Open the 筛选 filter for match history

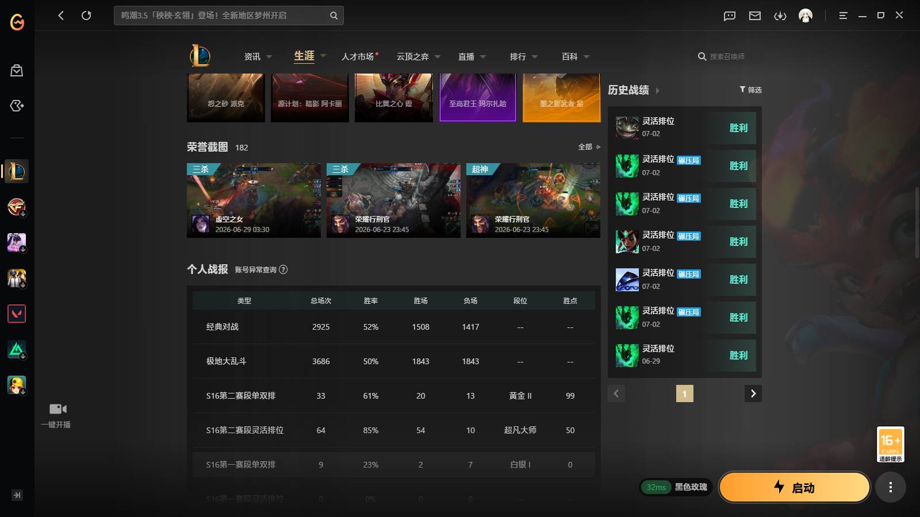[750, 90]
